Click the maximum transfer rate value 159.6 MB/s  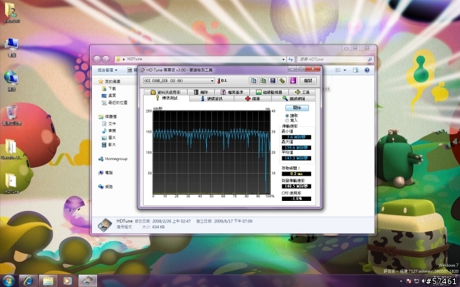[x=296, y=148]
